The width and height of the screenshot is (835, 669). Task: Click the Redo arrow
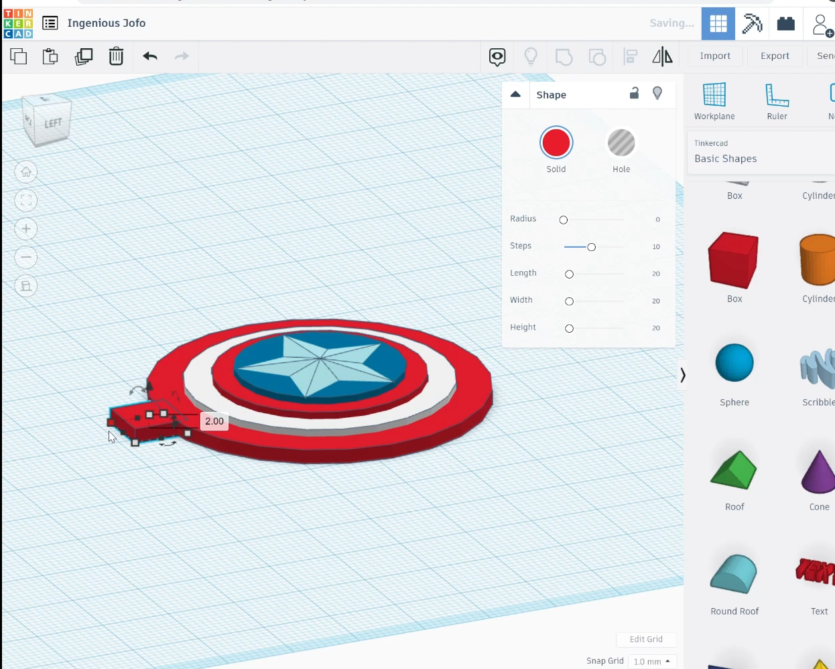[x=182, y=56]
